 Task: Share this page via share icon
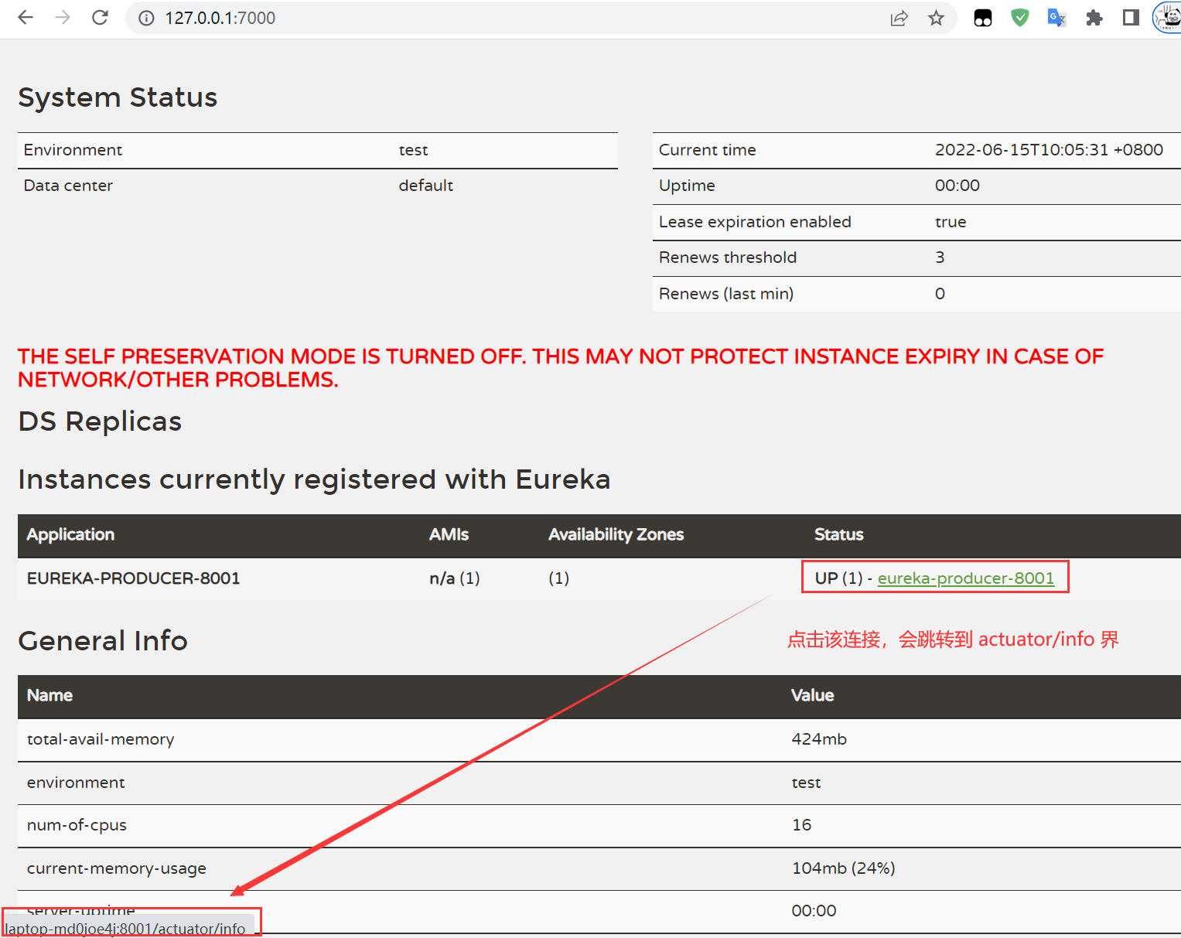(899, 18)
